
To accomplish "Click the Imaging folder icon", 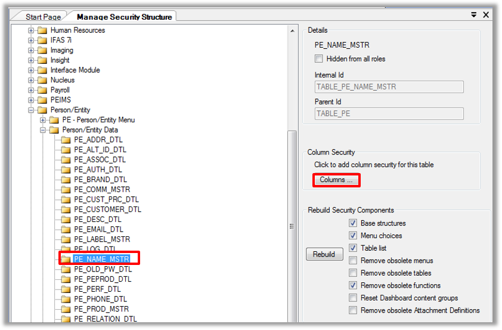I will tap(42, 50).
